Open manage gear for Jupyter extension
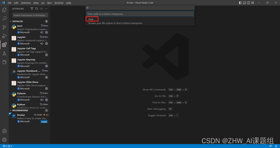 (x=46, y=44)
